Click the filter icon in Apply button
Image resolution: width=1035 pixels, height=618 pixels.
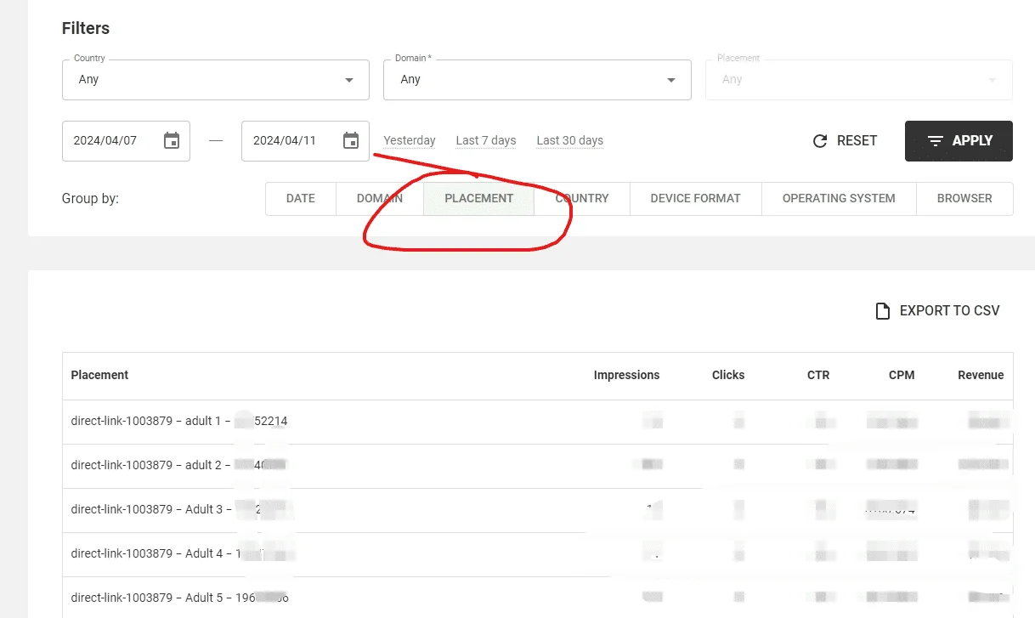point(936,141)
